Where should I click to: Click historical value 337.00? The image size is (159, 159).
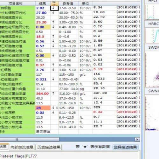point(100,93)
